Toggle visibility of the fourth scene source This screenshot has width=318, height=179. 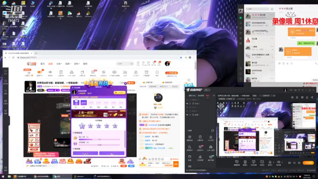tap(187, 111)
